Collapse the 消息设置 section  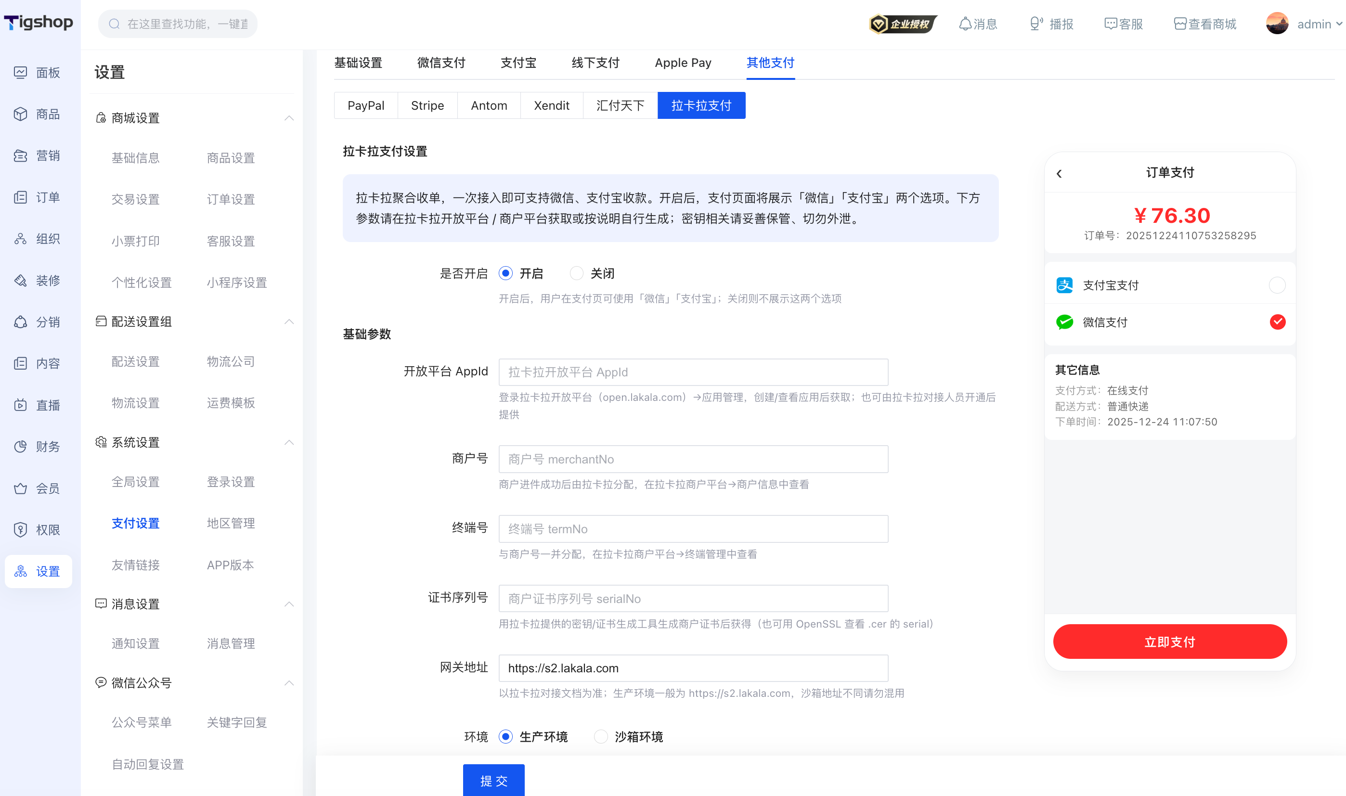coord(289,604)
